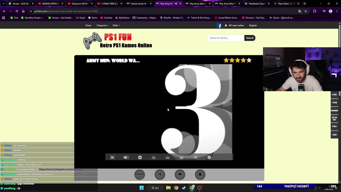
Task: Open the Windows Start menu
Action: 141,188
